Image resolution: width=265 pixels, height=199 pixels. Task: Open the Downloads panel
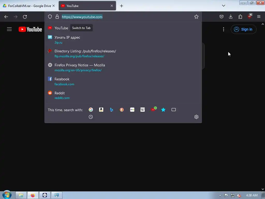click(x=231, y=17)
